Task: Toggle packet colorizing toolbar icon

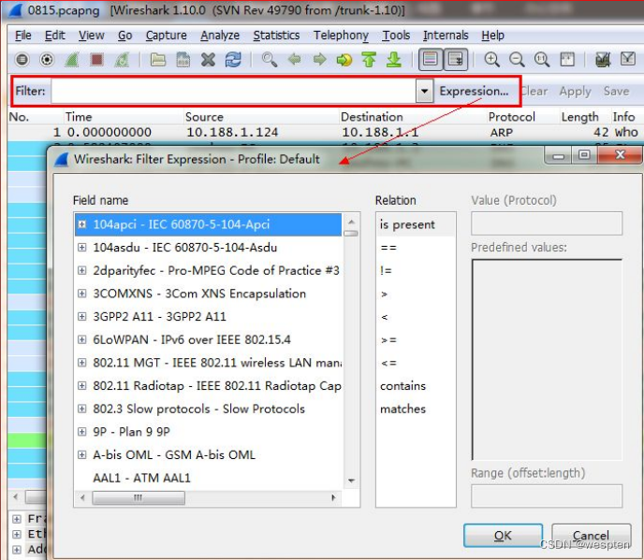Action: click(430, 60)
